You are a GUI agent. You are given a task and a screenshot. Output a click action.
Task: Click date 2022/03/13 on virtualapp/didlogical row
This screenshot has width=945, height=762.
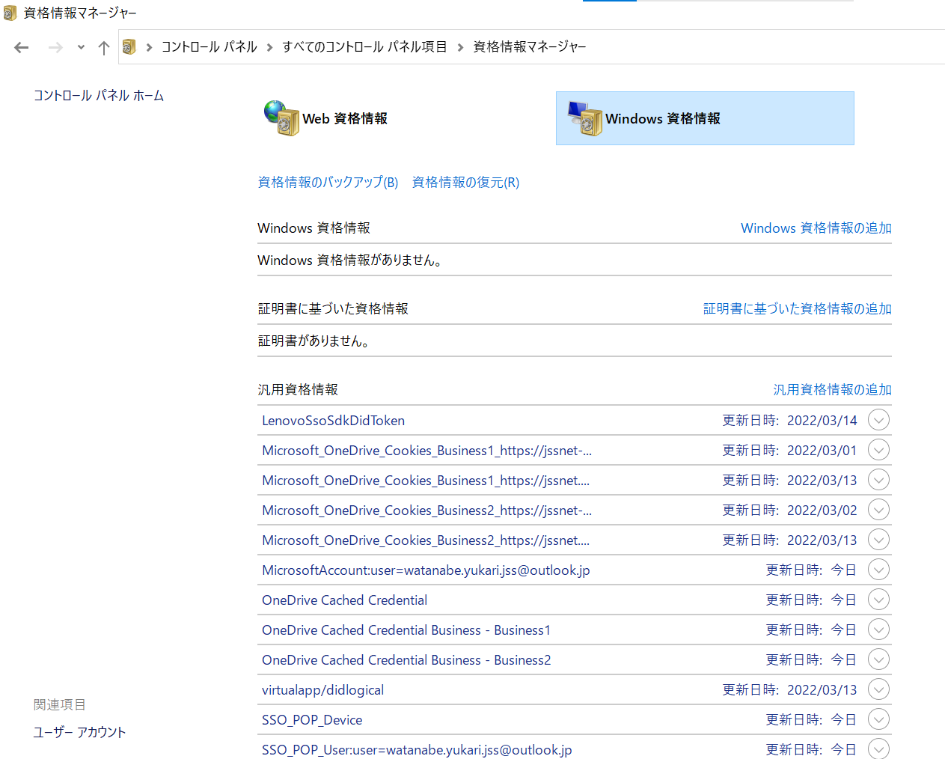click(822, 690)
